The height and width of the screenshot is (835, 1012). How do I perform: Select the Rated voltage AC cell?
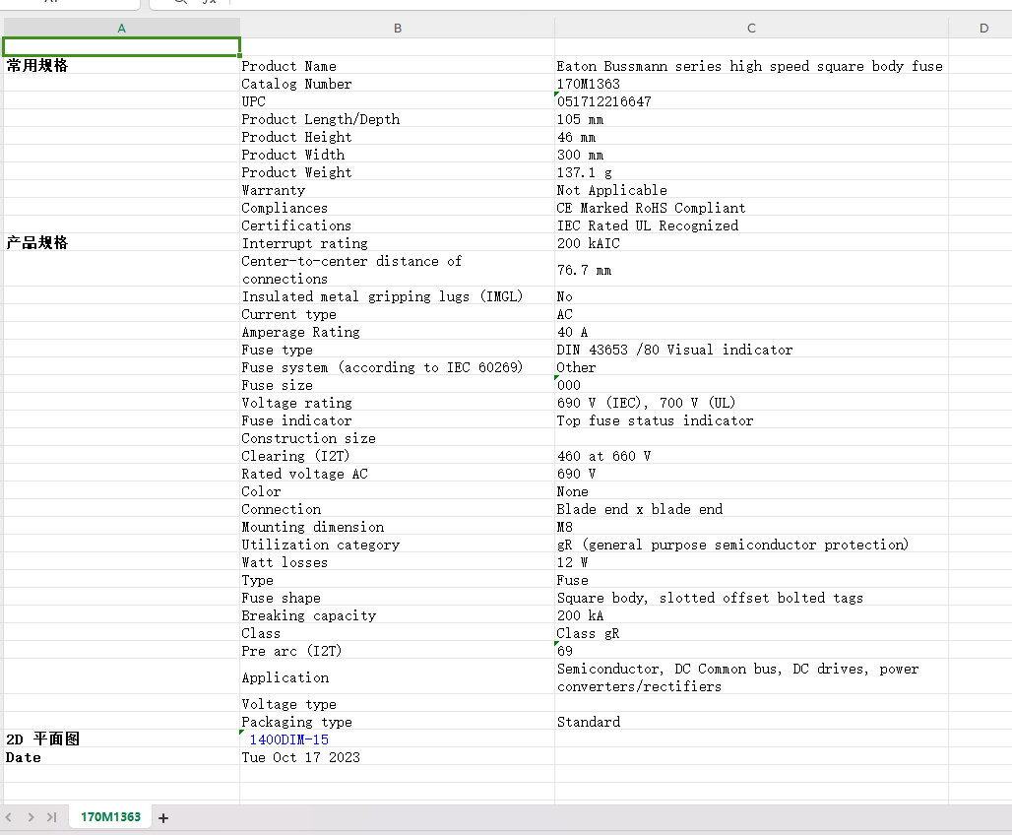pos(397,474)
